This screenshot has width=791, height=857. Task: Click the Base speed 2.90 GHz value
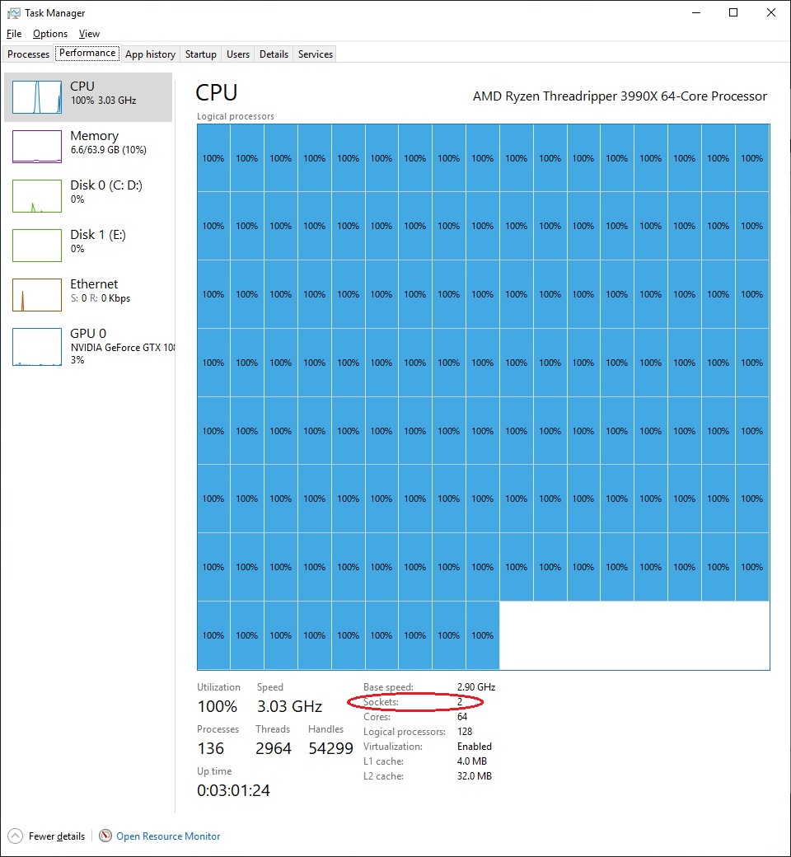pyautogui.click(x=476, y=687)
